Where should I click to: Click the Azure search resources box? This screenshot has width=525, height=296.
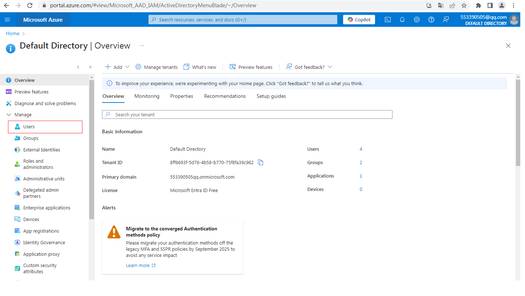click(243, 20)
